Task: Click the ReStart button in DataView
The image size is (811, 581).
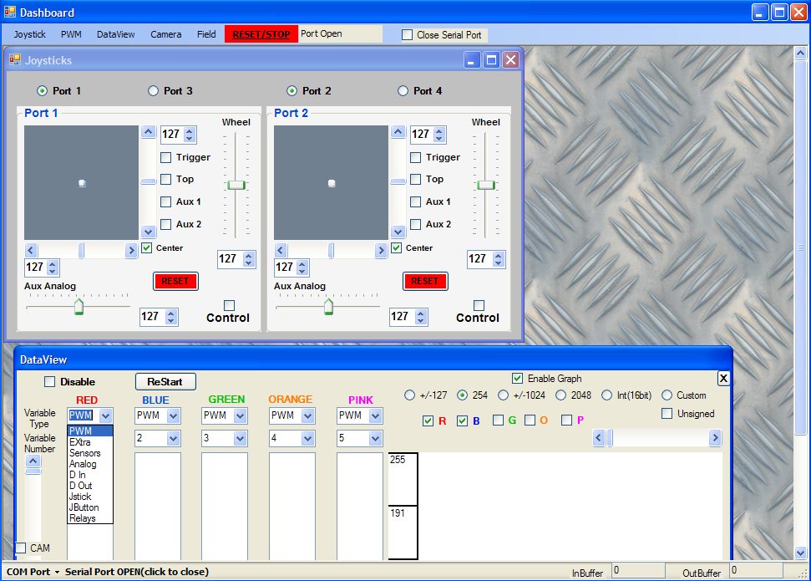Action: [165, 381]
